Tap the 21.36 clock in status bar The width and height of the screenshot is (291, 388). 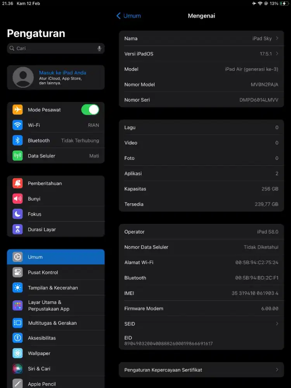click(x=8, y=3)
